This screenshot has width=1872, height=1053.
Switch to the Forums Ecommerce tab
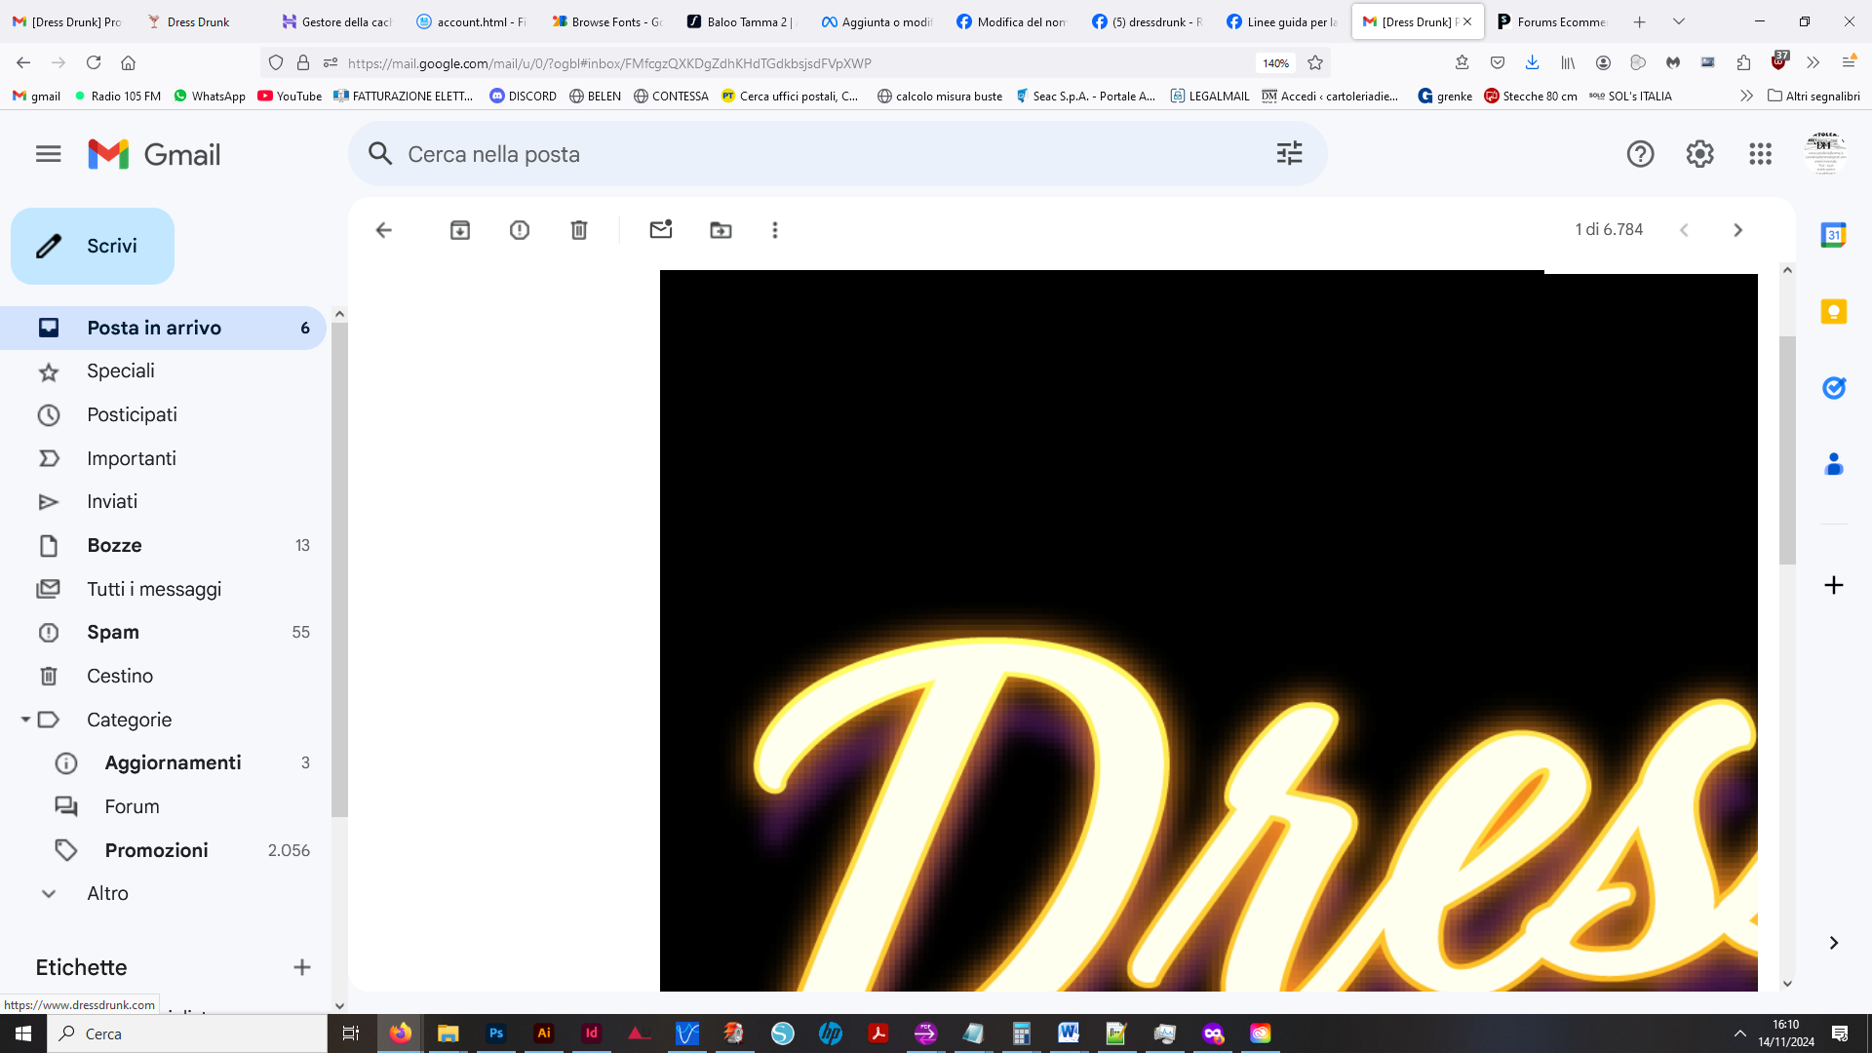[1551, 21]
